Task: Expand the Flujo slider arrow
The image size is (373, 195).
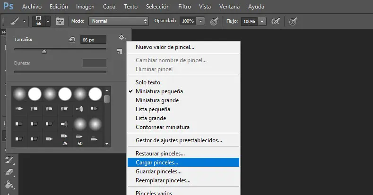Action: coord(261,21)
